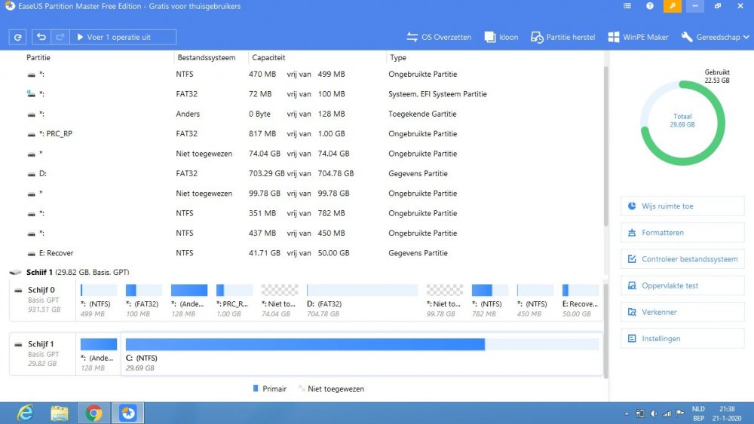Open Google Chrome from the taskbar

pyautogui.click(x=93, y=413)
